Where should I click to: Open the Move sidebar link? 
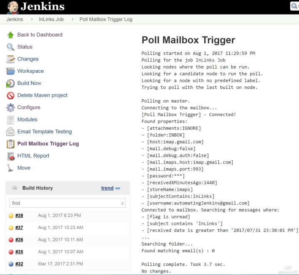(x=24, y=168)
